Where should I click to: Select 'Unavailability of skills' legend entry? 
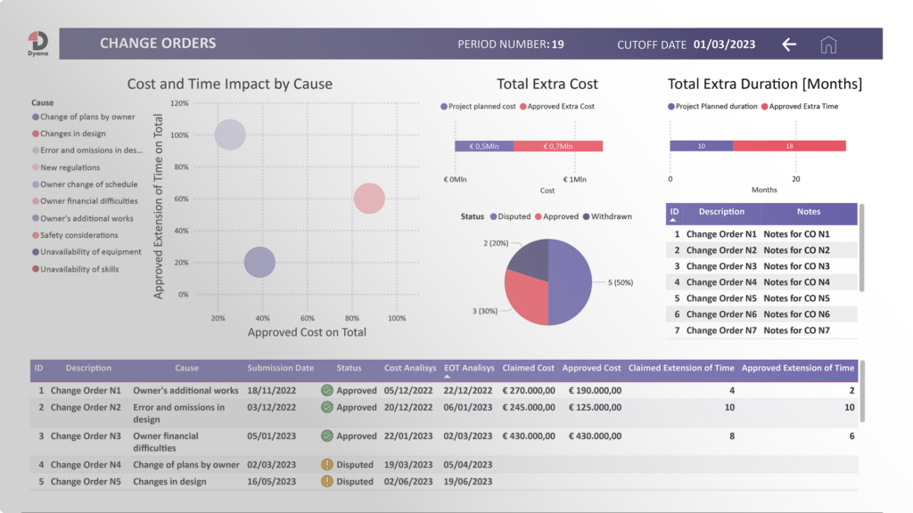point(75,269)
